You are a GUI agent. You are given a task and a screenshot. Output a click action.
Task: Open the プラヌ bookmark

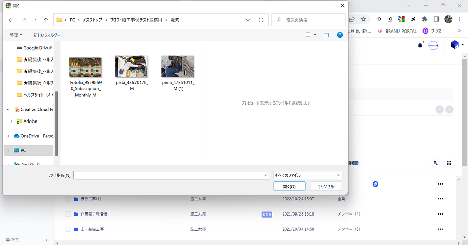click(x=432, y=31)
